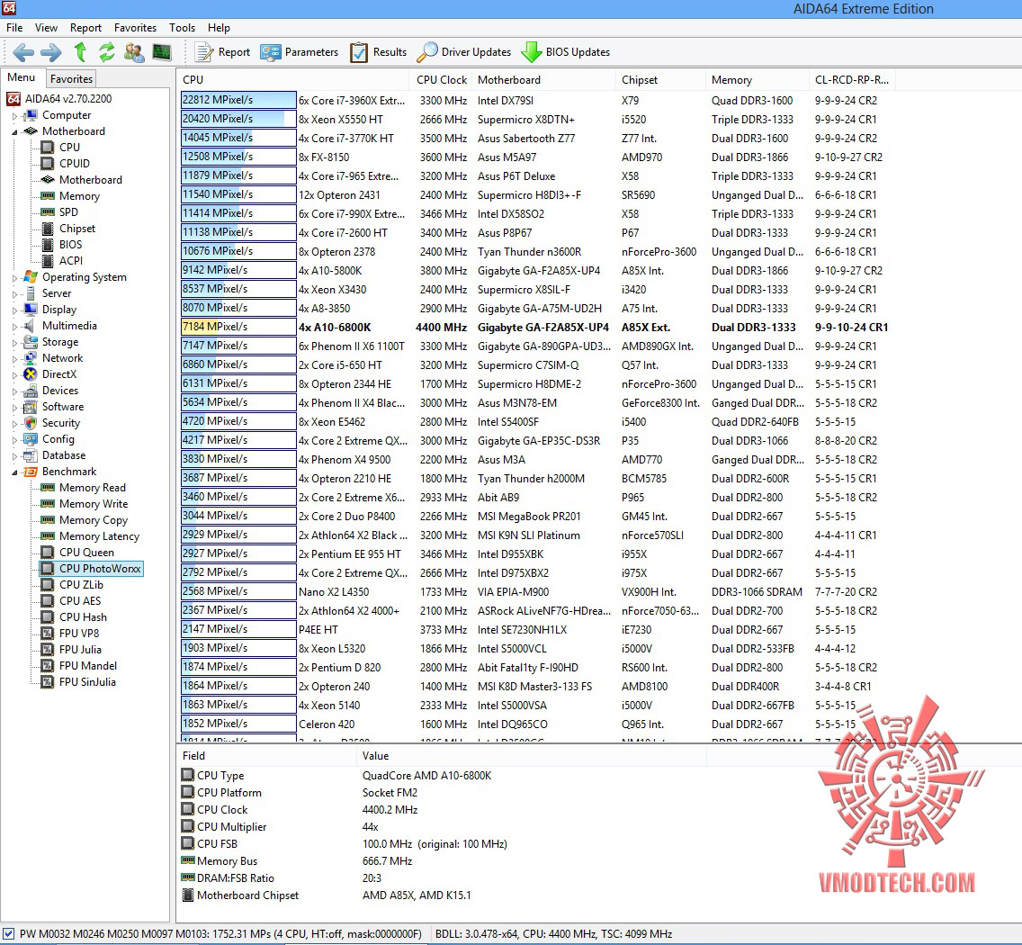Check for Driver Updates
Viewport: 1022px width, 945px height.
pyautogui.click(x=464, y=52)
